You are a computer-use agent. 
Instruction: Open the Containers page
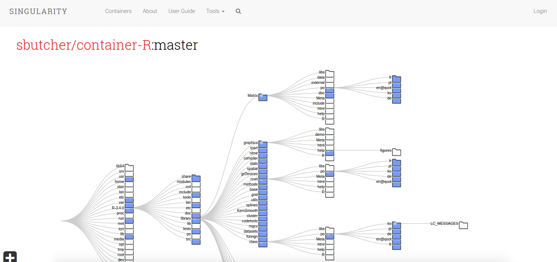(118, 11)
